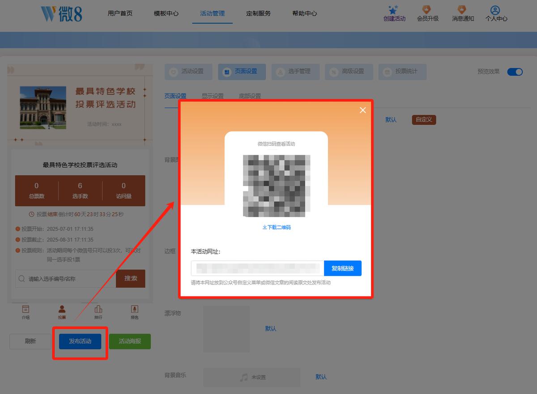Switch to the 活动设置 tab

188,72
